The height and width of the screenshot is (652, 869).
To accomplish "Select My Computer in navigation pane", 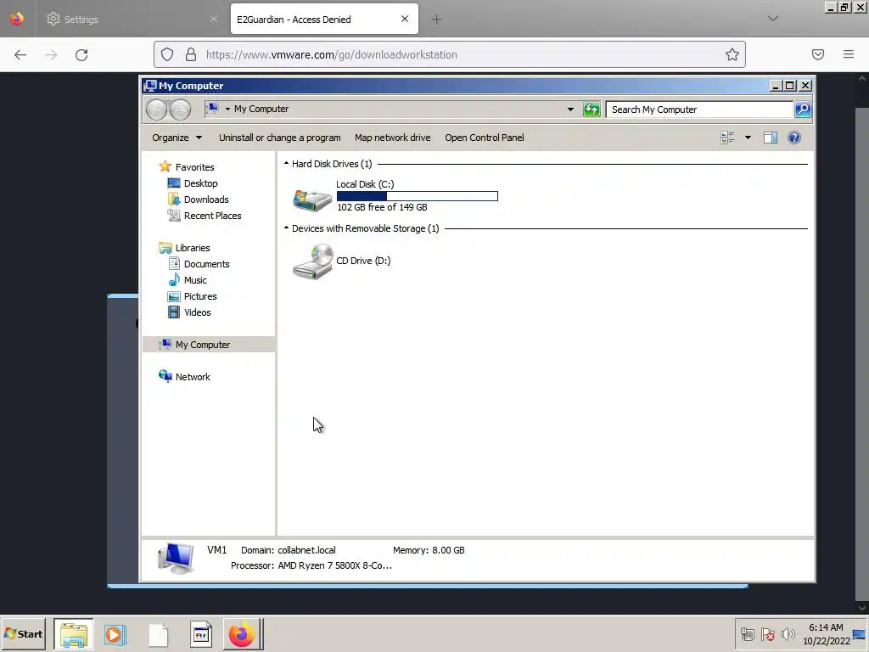I will pos(209,345).
